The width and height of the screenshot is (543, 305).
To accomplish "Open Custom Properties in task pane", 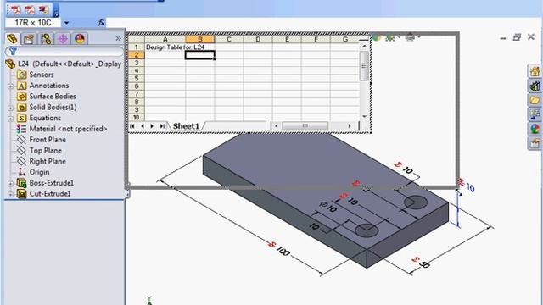I will (535, 143).
